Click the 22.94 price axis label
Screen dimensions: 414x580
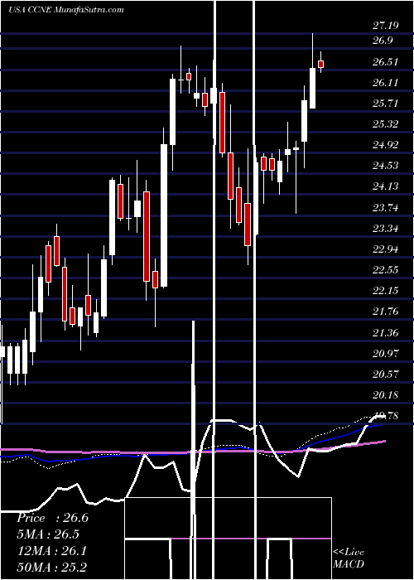coord(386,249)
